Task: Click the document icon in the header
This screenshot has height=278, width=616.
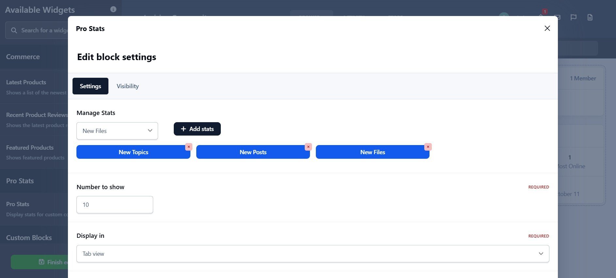Action: pos(590,17)
